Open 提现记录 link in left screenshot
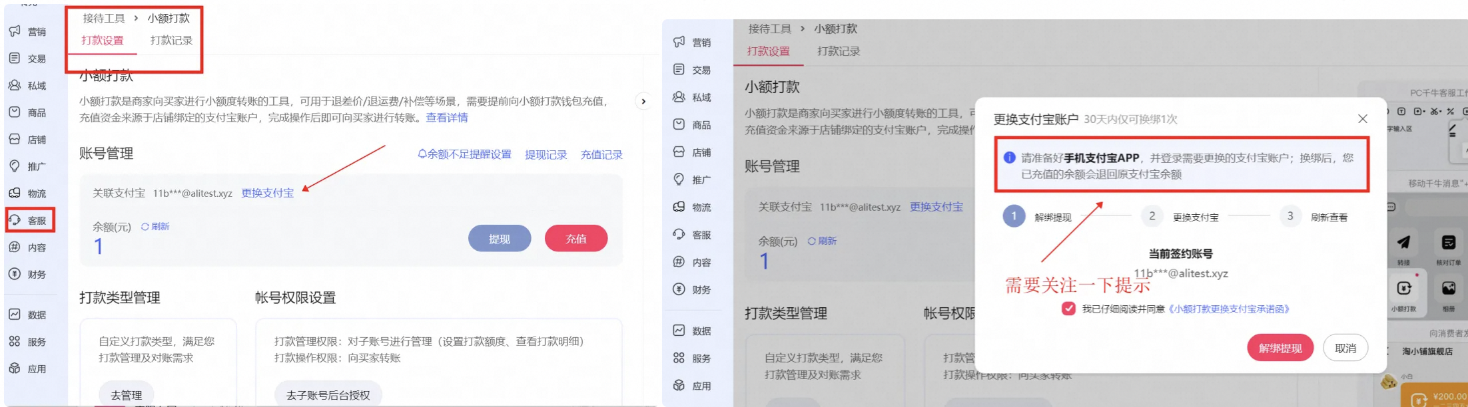The height and width of the screenshot is (407, 1468). pos(546,154)
